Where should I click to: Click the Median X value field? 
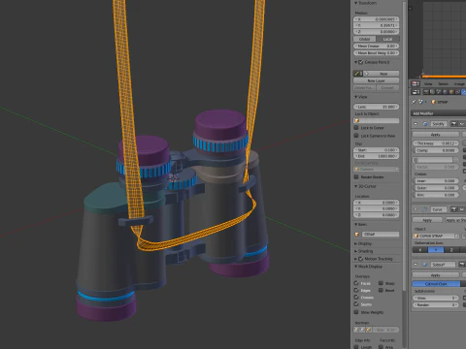(x=377, y=19)
